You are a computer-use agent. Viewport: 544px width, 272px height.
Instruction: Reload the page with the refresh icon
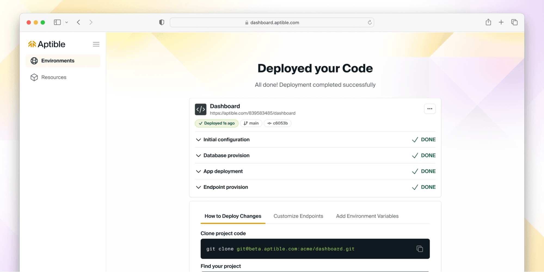[x=370, y=22]
